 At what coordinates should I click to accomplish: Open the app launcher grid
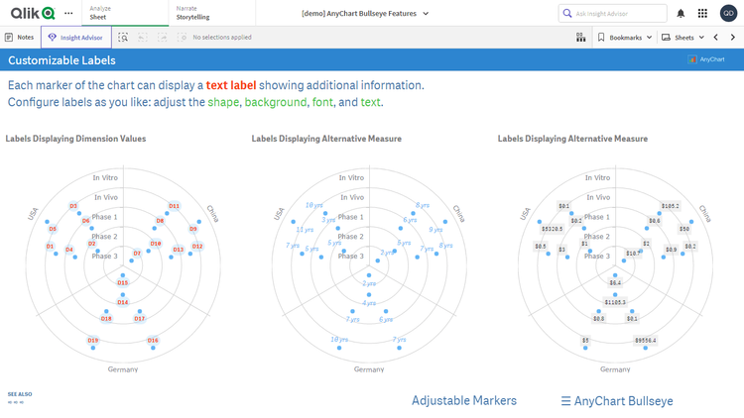pyautogui.click(x=702, y=14)
